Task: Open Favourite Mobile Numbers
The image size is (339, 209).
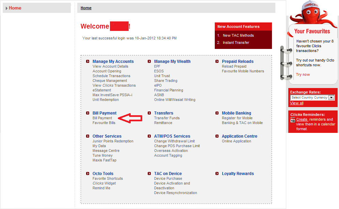Action: [243, 71]
